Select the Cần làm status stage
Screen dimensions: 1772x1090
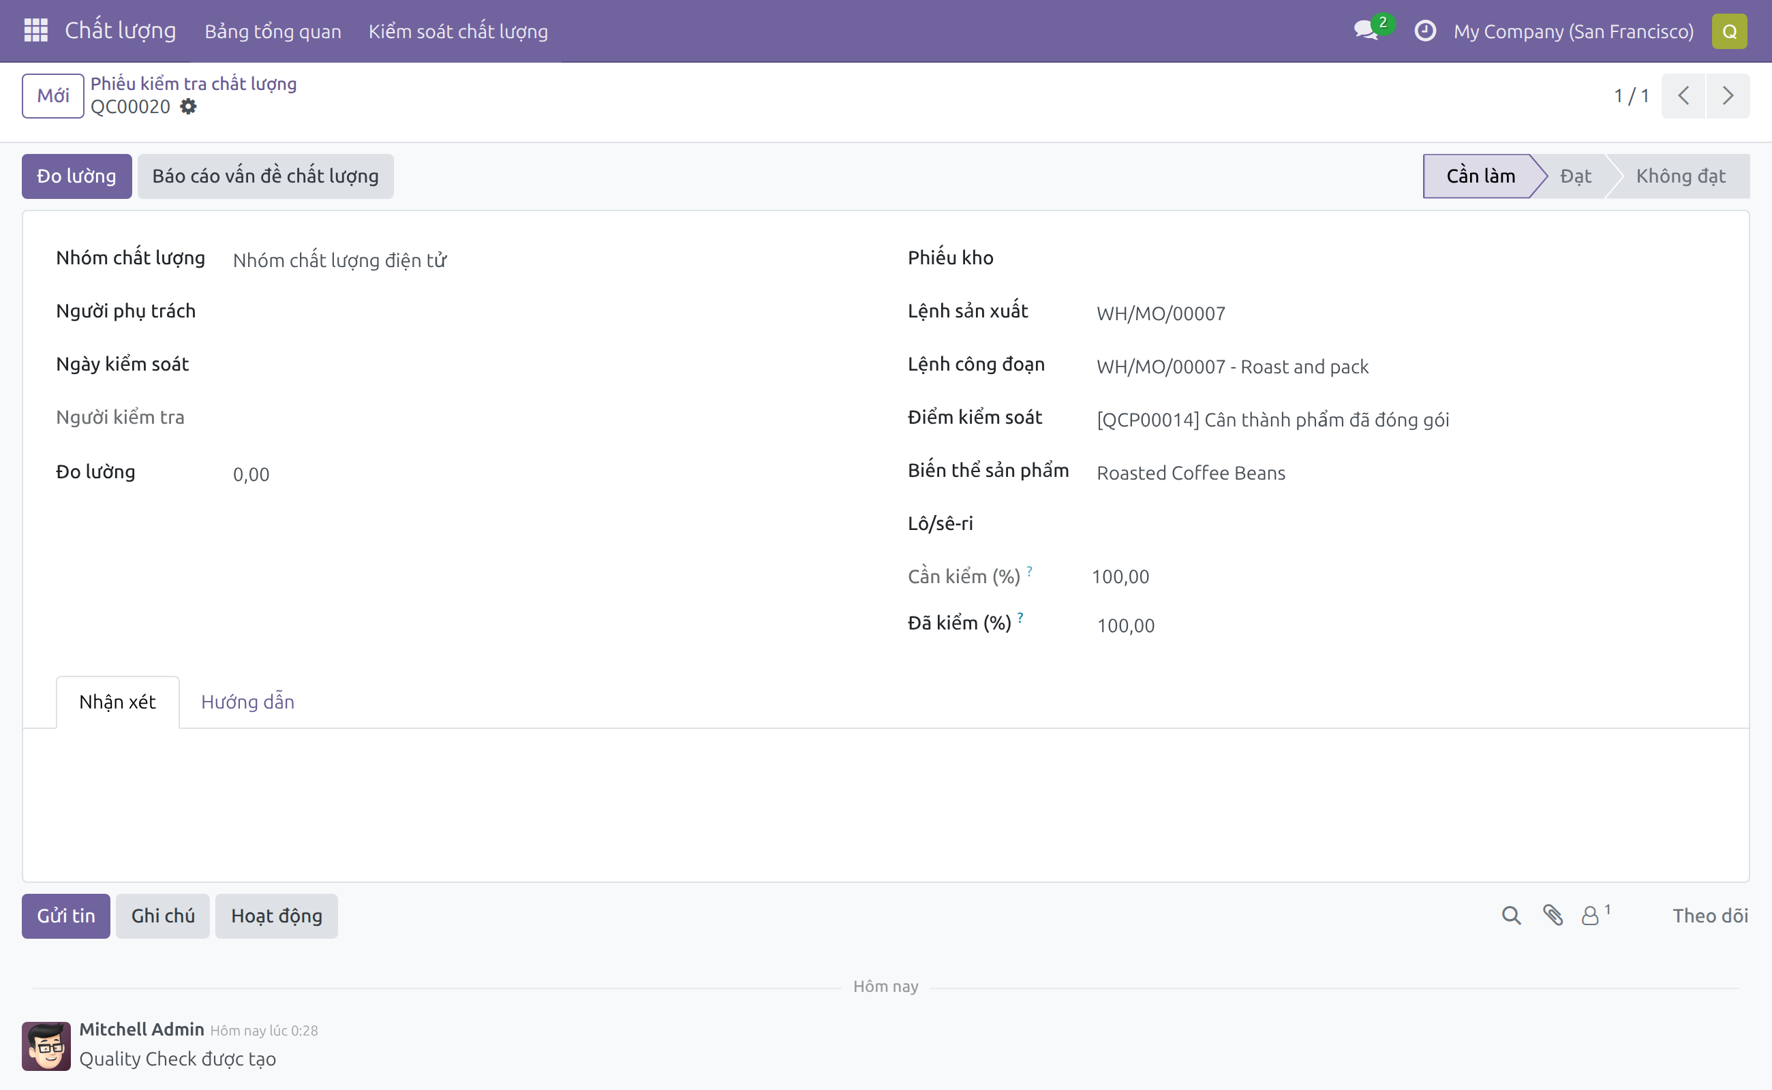1480,176
